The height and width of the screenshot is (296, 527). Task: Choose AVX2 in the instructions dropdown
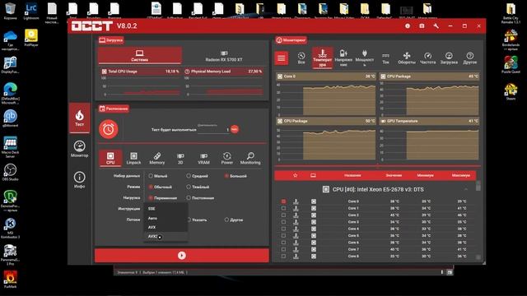166,237
